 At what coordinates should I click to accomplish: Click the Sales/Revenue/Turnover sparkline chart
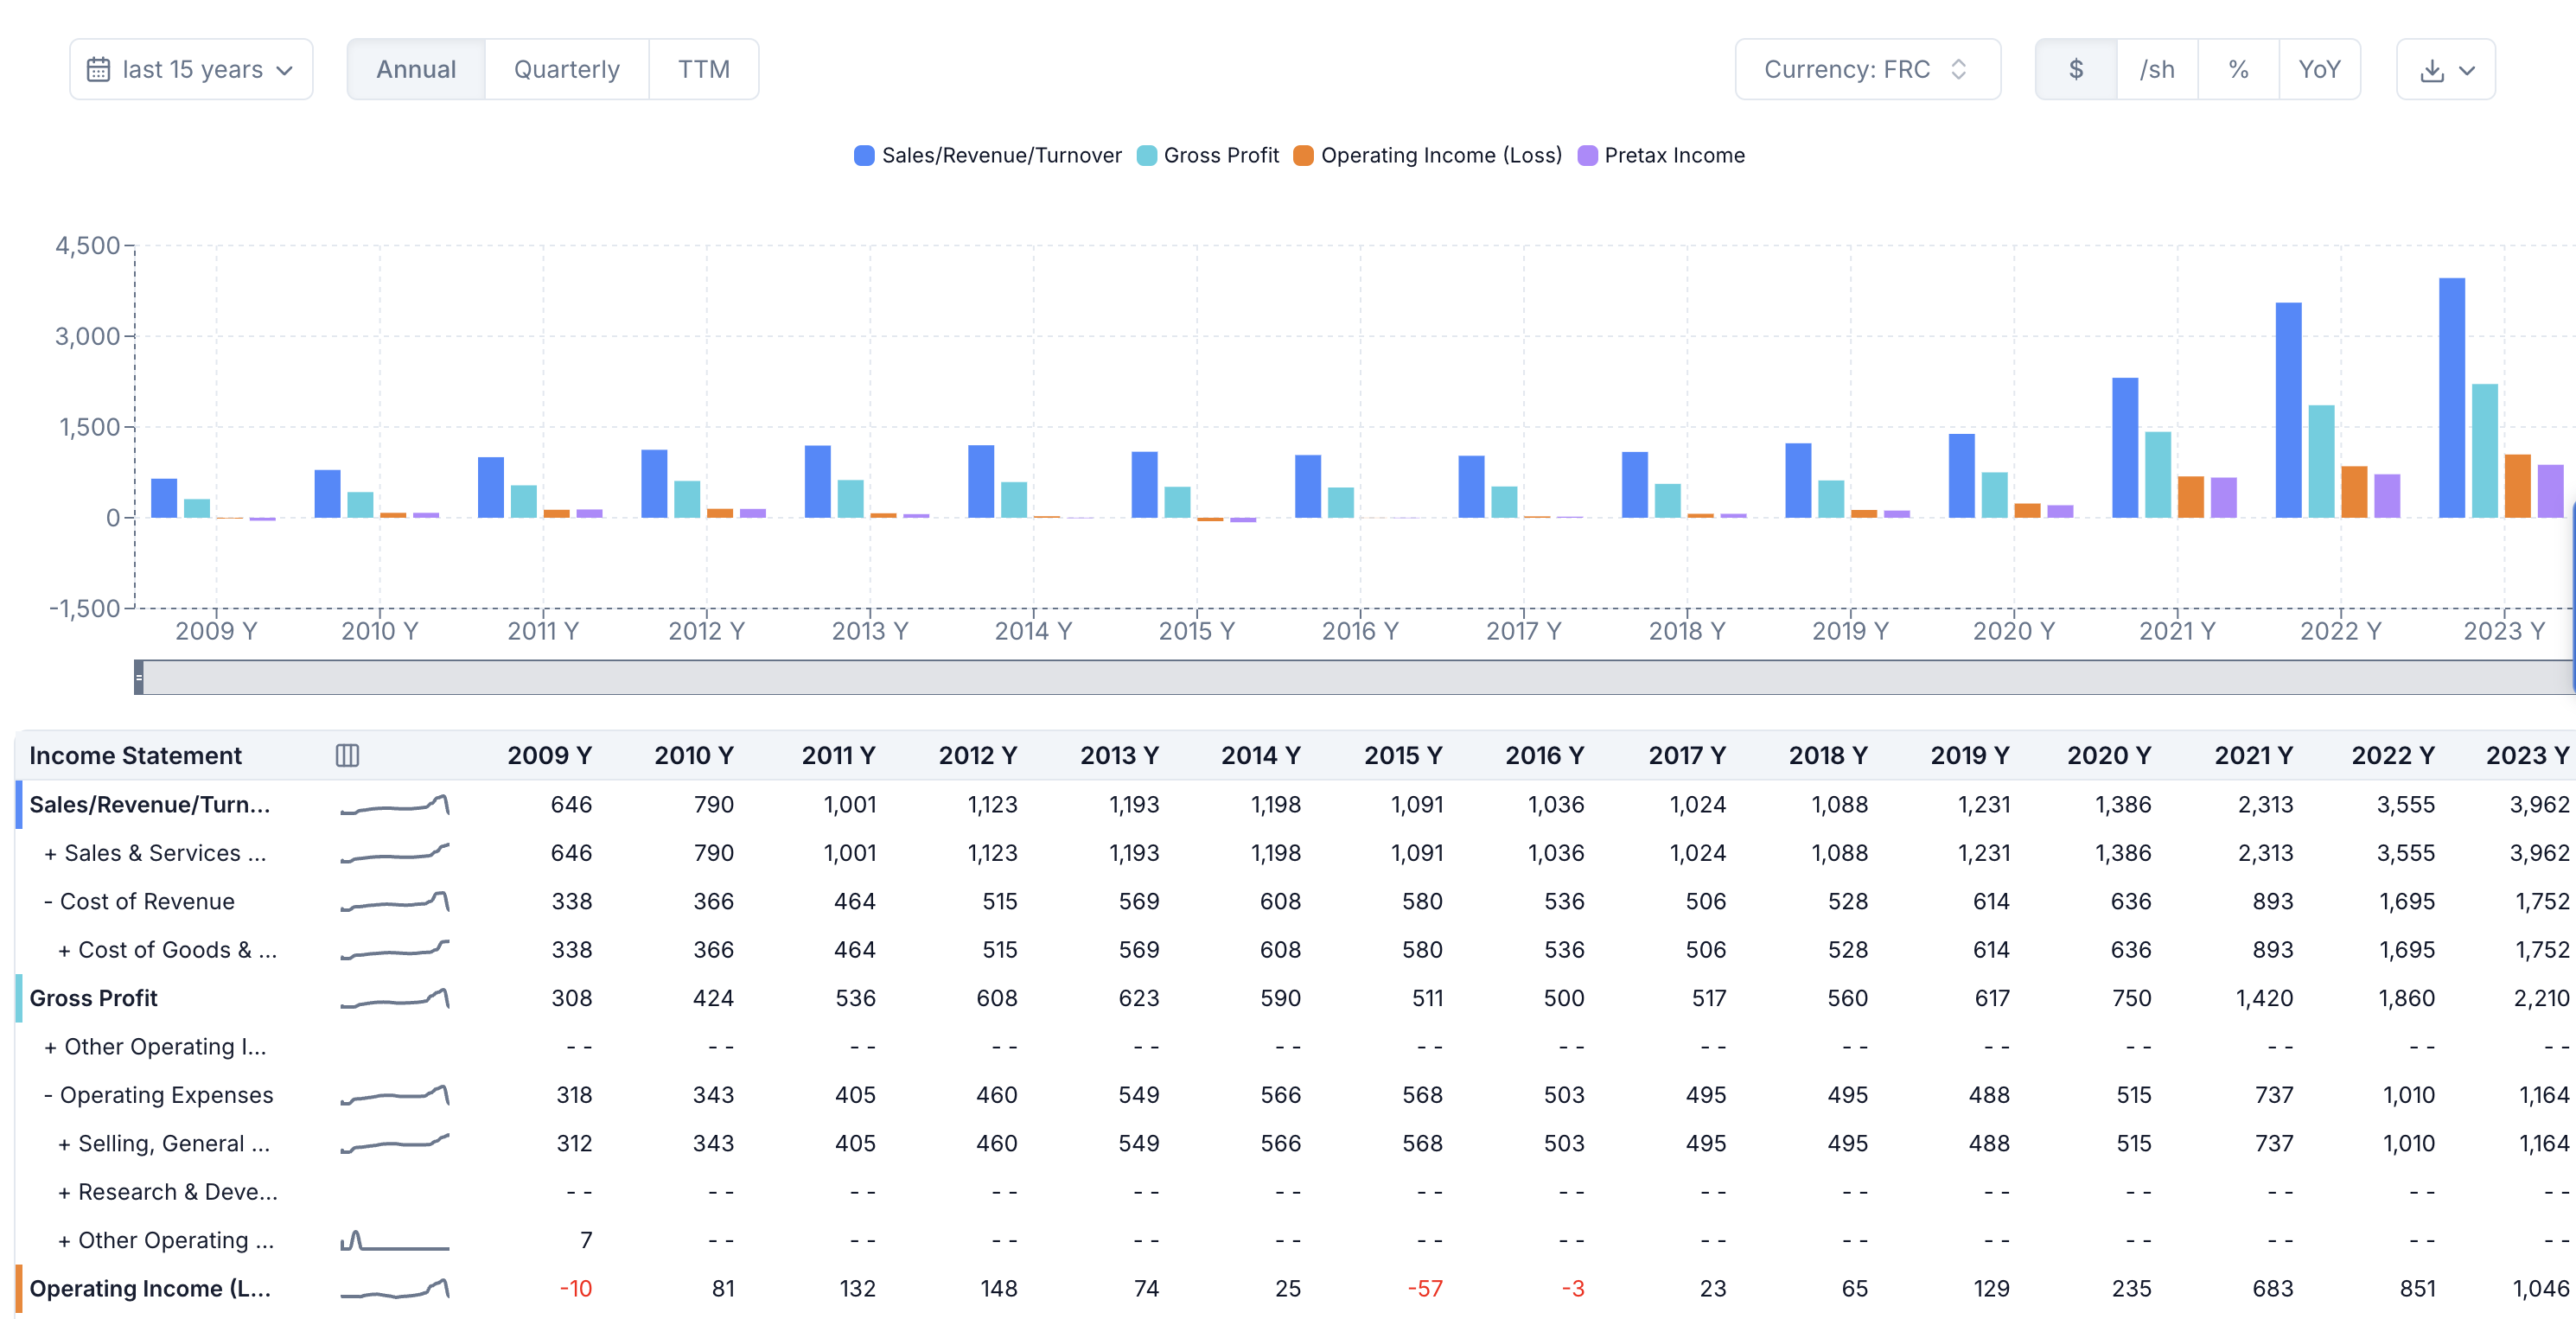point(395,805)
